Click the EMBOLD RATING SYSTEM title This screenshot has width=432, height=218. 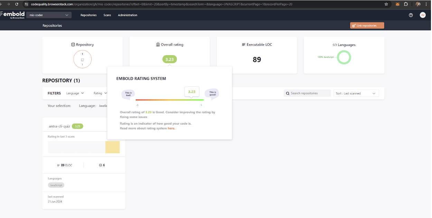pos(141,79)
